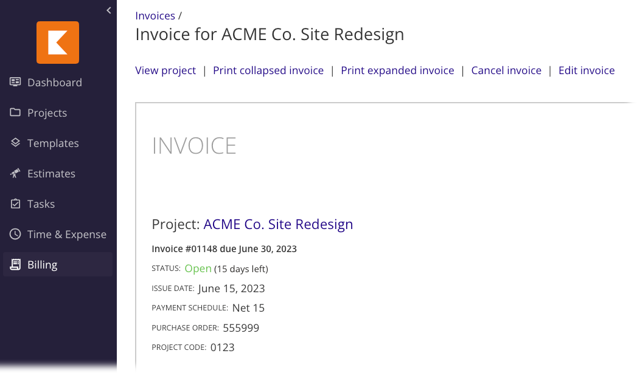Viewport: 637px width, 373px height.
Task: Click the Billing receipt icon
Action: coord(15,264)
